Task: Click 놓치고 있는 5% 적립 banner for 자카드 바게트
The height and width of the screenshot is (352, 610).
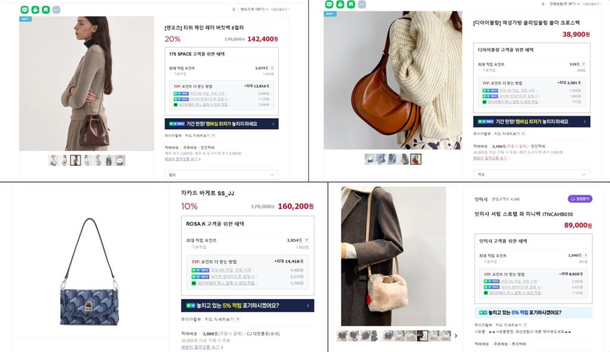Action: (247, 306)
